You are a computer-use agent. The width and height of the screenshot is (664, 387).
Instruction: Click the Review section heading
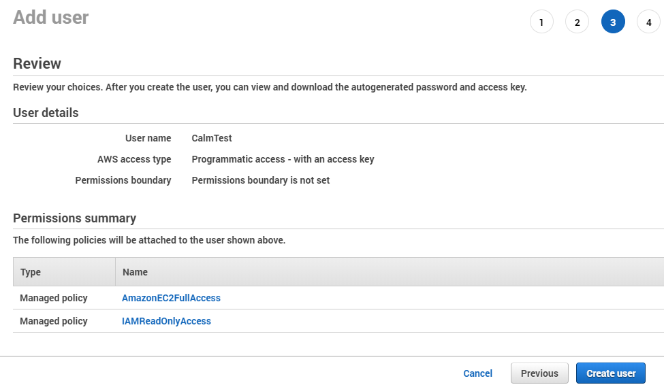(x=37, y=63)
